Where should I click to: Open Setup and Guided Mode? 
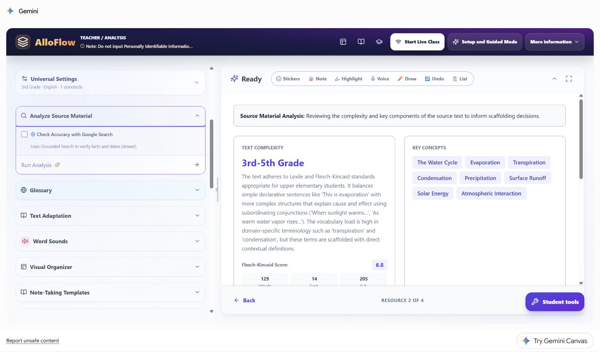pyautogui.click(x=485, y=42)
